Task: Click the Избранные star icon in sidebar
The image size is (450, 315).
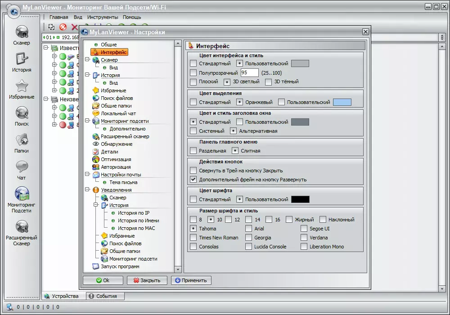Action: (22, 86)
